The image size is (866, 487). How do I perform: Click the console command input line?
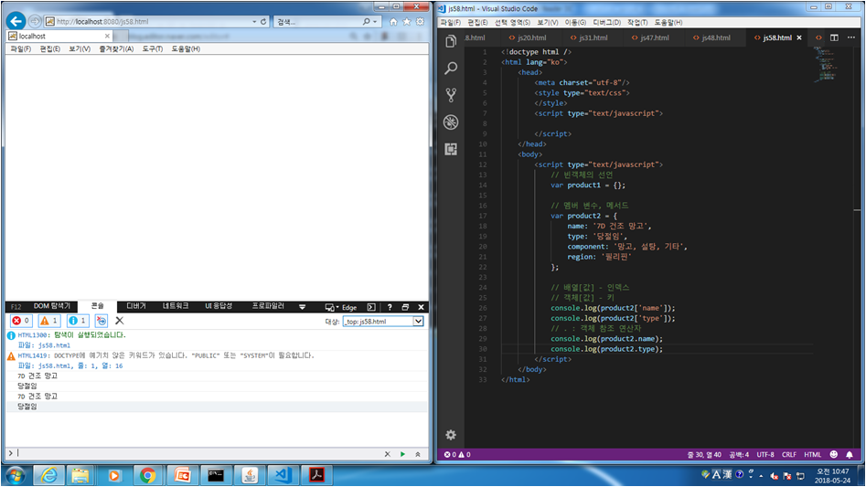click(x=198, y=453)
